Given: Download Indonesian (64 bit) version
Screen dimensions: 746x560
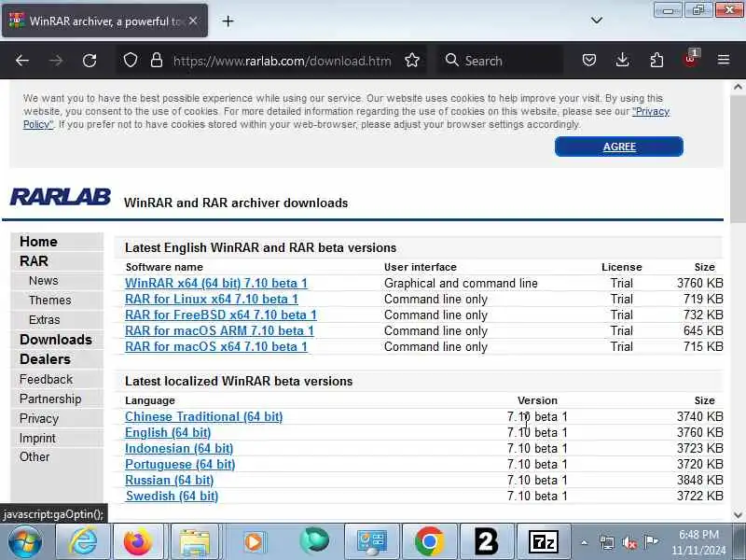Looking at the screenshot, I should [x=179, y=449].
